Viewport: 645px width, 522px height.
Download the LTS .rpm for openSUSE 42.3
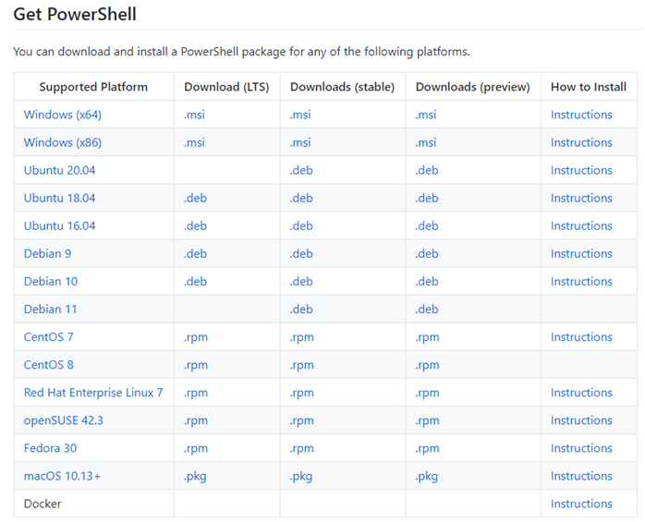[195, 420]
